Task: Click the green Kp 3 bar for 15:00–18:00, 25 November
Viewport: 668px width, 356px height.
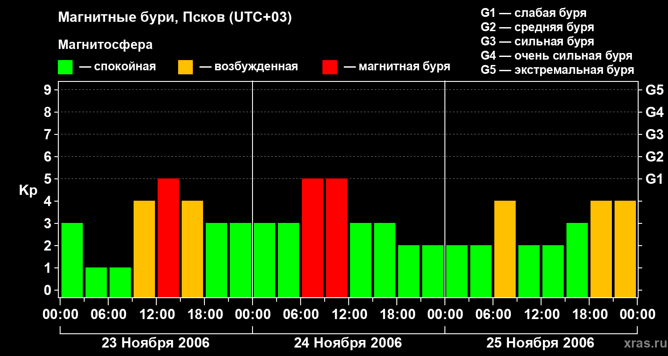Action: [577, 260]
